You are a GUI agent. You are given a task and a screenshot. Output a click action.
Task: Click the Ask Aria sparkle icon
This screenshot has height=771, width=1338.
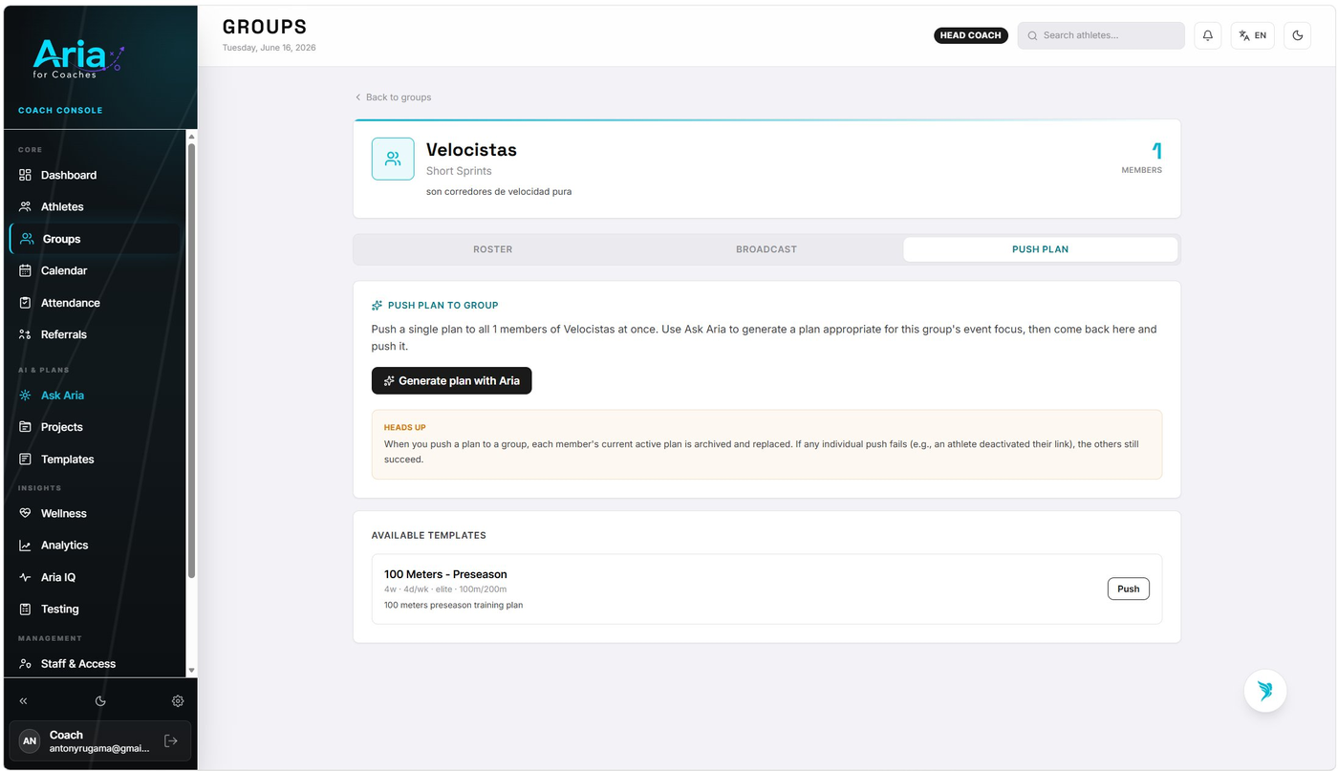[26, 396]
